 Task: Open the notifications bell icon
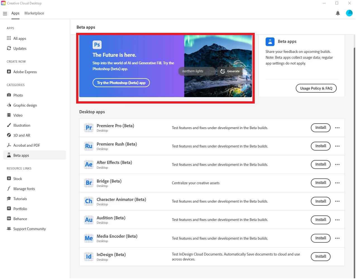tap(338, 13)
